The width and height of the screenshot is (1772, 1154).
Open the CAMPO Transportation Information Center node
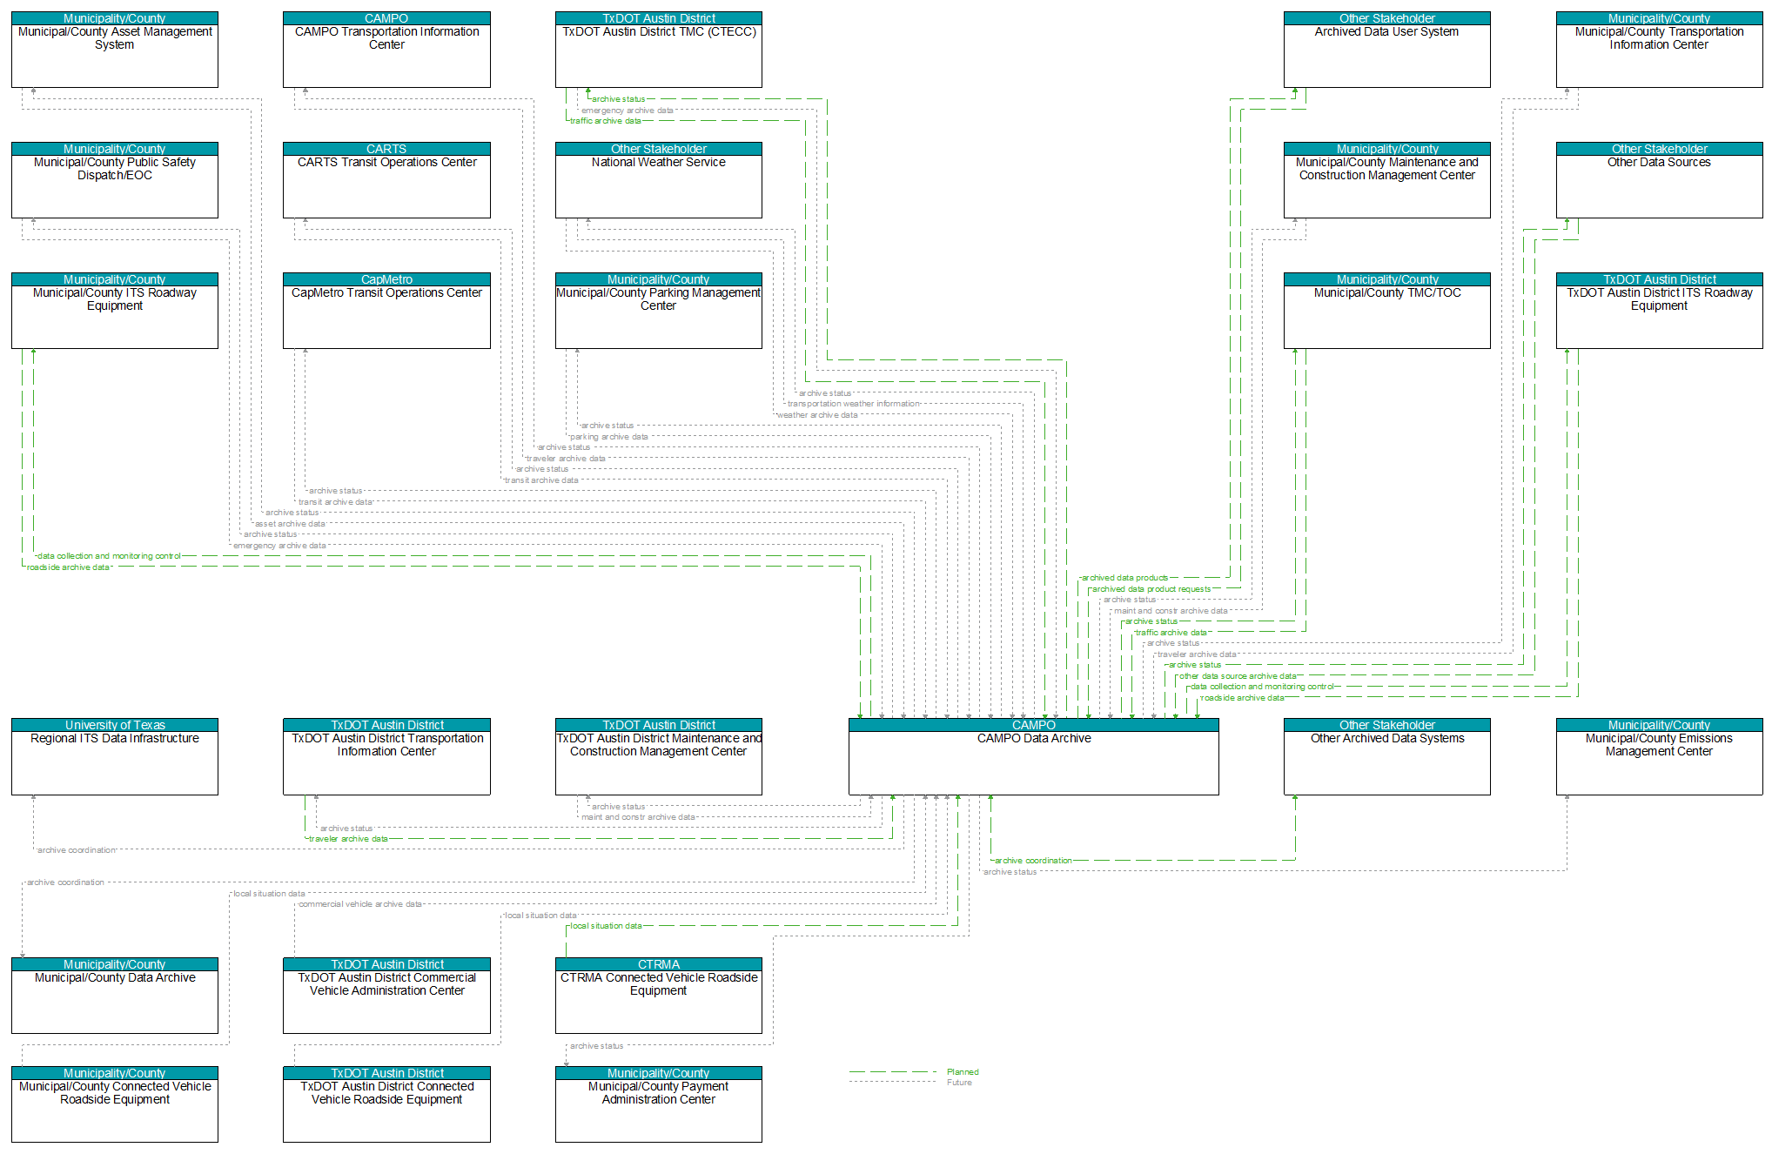click(386, 50)
